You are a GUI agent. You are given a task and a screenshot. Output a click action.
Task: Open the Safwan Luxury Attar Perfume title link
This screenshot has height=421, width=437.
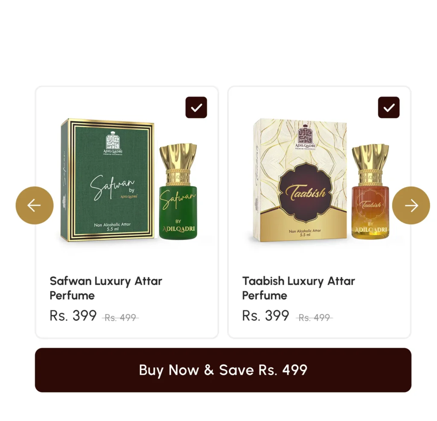[x=106, y=288]
